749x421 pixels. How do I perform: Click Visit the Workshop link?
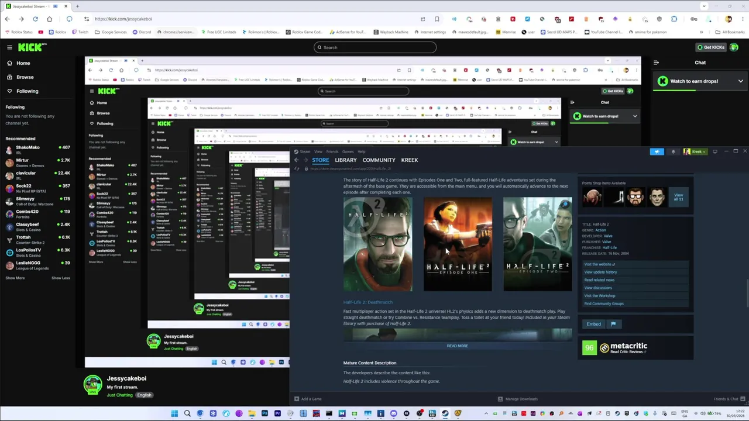599,296
